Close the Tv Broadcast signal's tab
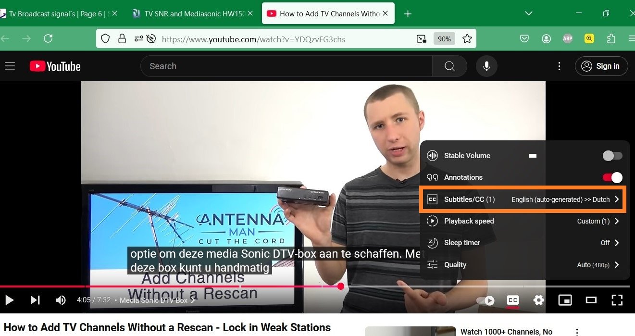 (x=114, y=13)
